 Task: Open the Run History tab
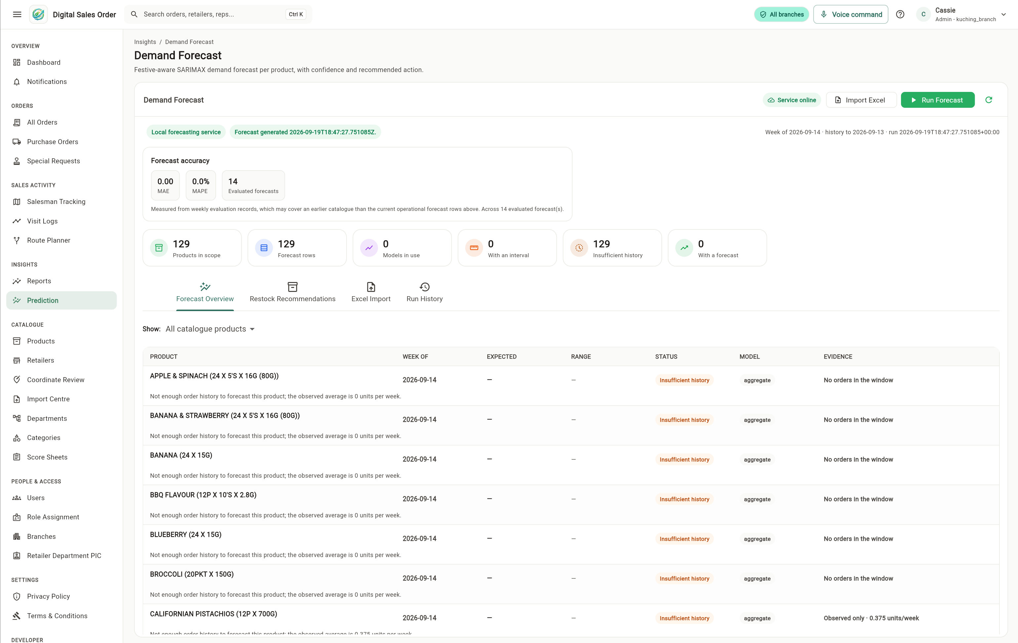425,293
